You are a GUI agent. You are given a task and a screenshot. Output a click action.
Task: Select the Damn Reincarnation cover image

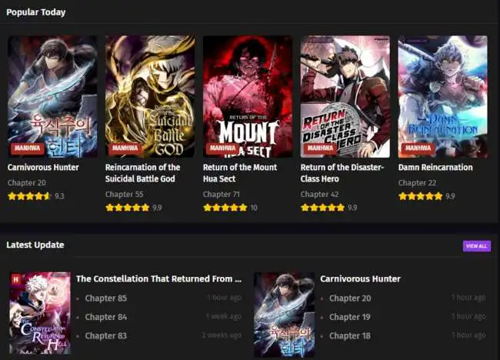443,97
